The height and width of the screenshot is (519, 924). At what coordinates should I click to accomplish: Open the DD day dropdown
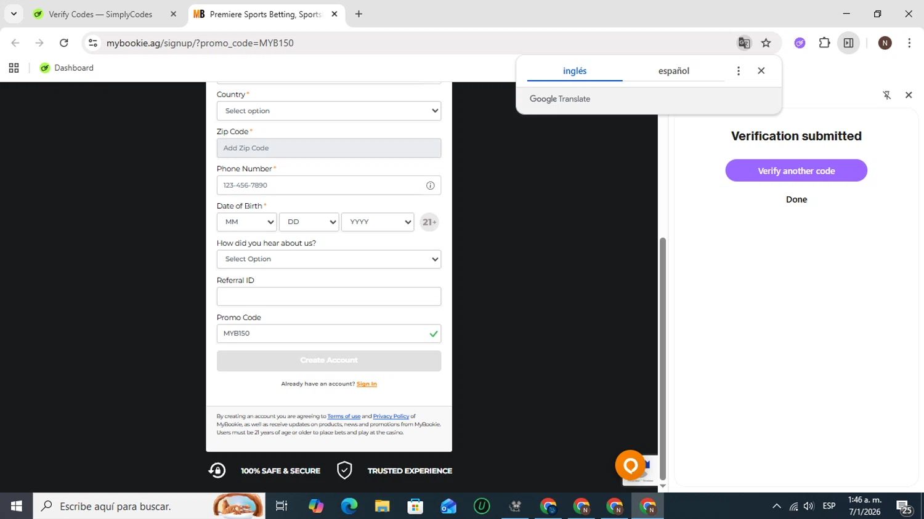point(309,222)
